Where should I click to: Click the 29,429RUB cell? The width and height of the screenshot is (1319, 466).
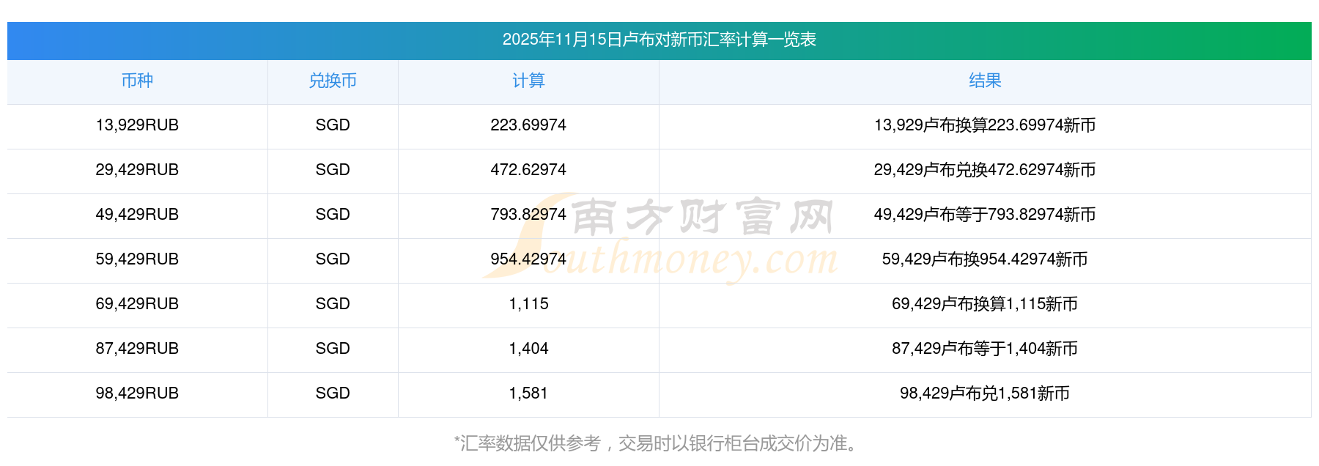click(137, 170)
